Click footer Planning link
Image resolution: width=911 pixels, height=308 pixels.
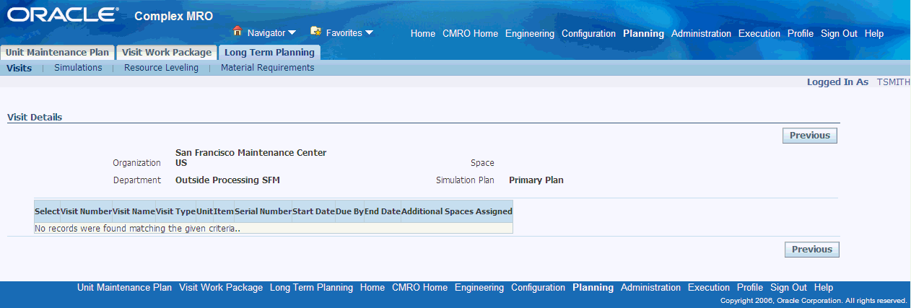[593, 287]
